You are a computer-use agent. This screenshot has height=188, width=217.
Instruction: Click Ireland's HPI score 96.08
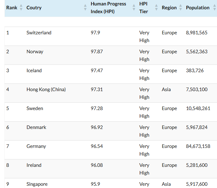tap(97, 165)
